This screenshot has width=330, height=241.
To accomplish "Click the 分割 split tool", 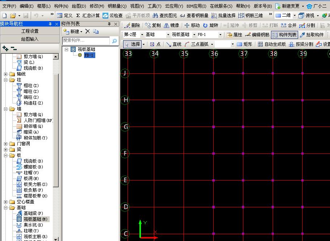I will (x=307, y=25).
